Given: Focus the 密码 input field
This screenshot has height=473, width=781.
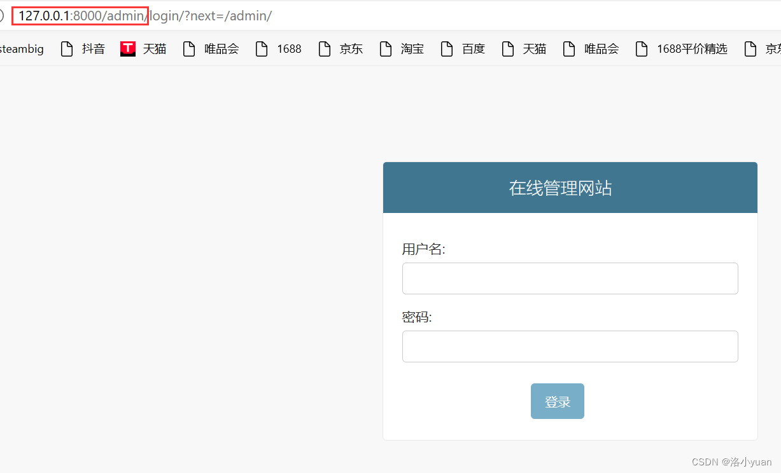Looking at the screenshot, I should click(x=570, y=346).
